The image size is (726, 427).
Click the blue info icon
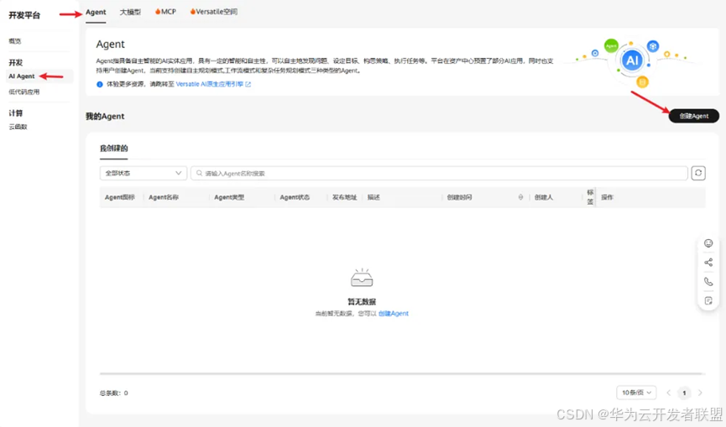click(100, 84)
